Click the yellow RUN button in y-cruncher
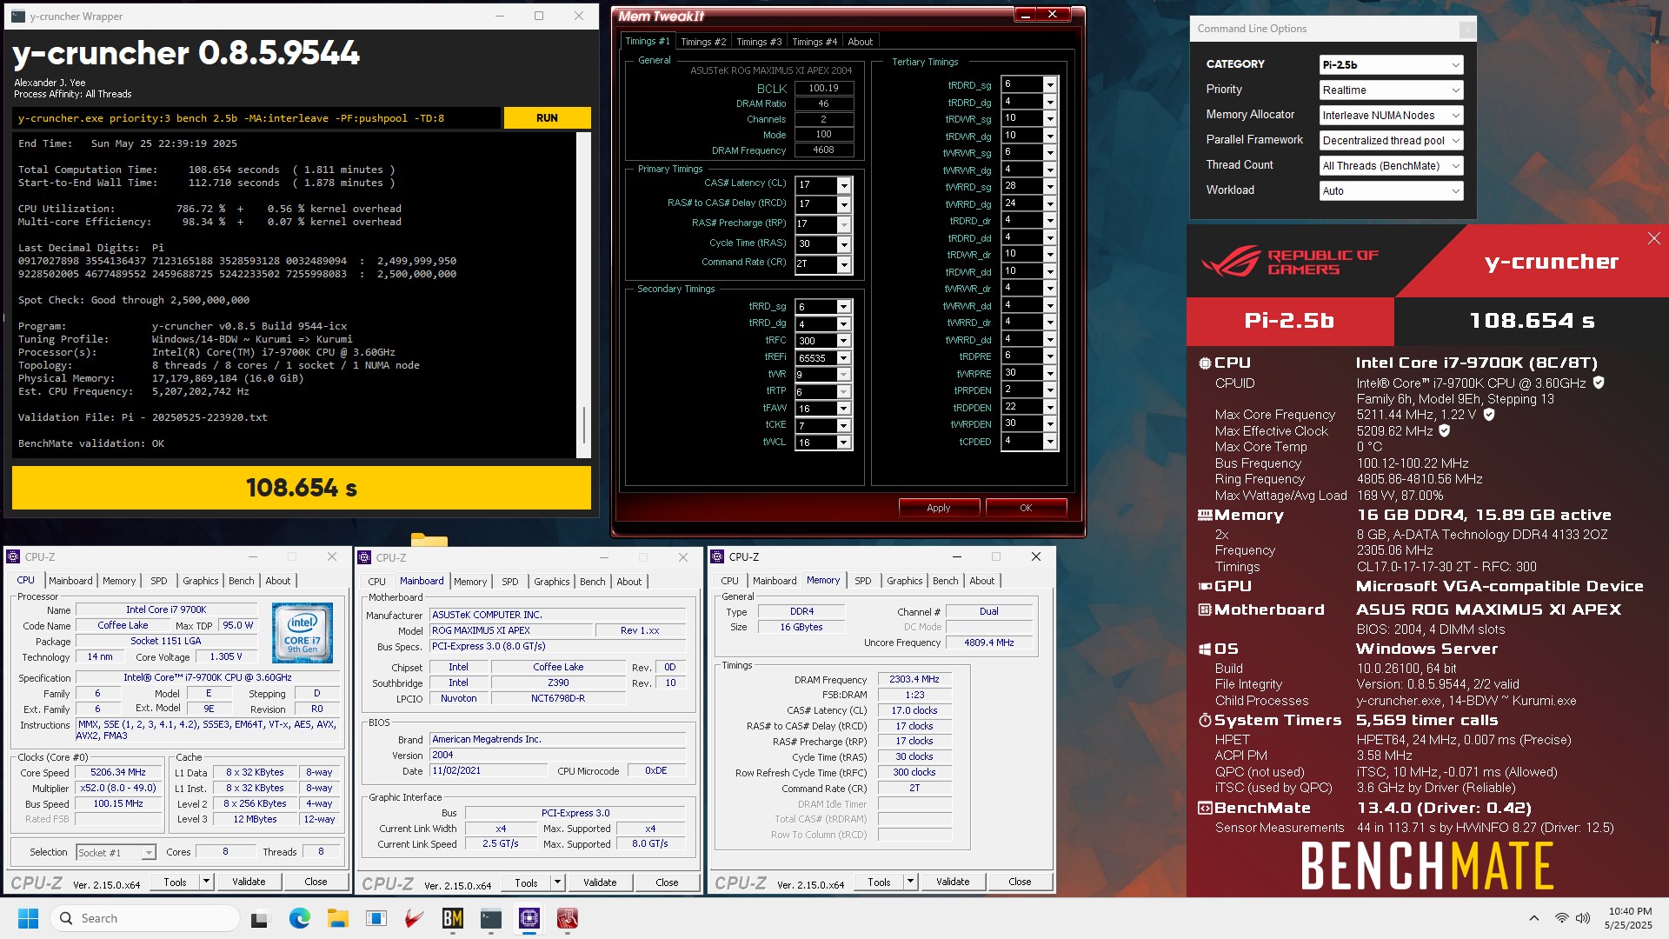 tap(547, 118)
